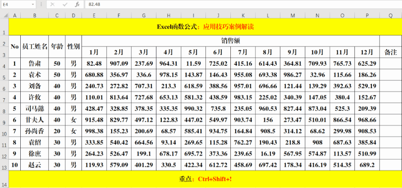Select cell with name '袁术'
Viewport: 402px width, 188px height.
pos(35,75)
